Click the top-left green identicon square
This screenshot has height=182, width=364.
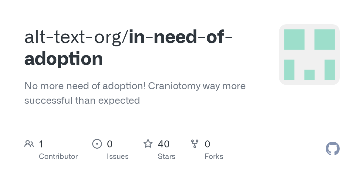(294, 39)
